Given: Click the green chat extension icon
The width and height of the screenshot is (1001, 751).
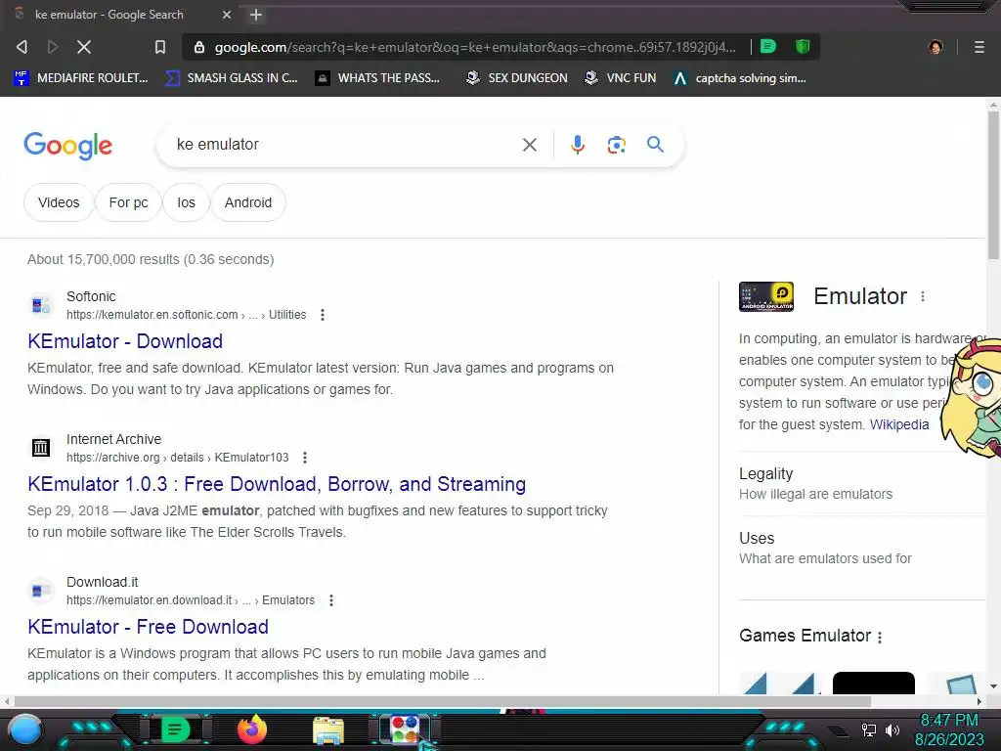Looking at the screenshot, I should click(x=768, y=47).
